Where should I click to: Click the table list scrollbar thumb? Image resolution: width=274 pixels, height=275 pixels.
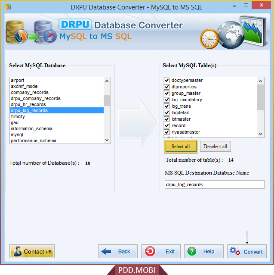tap(260, 97)
